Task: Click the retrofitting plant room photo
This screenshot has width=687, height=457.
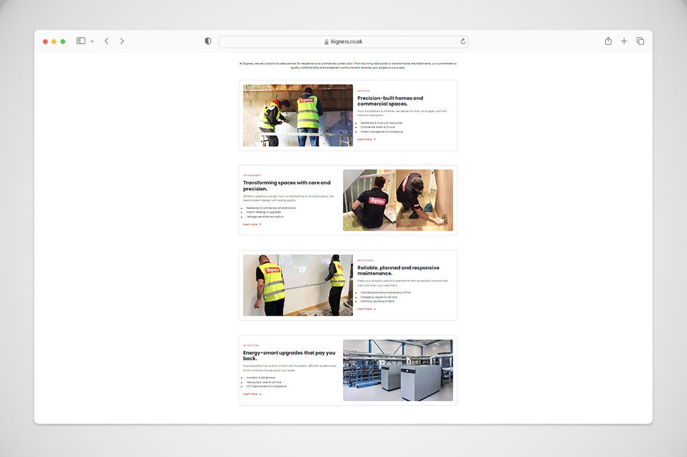Action: (398, 370)
